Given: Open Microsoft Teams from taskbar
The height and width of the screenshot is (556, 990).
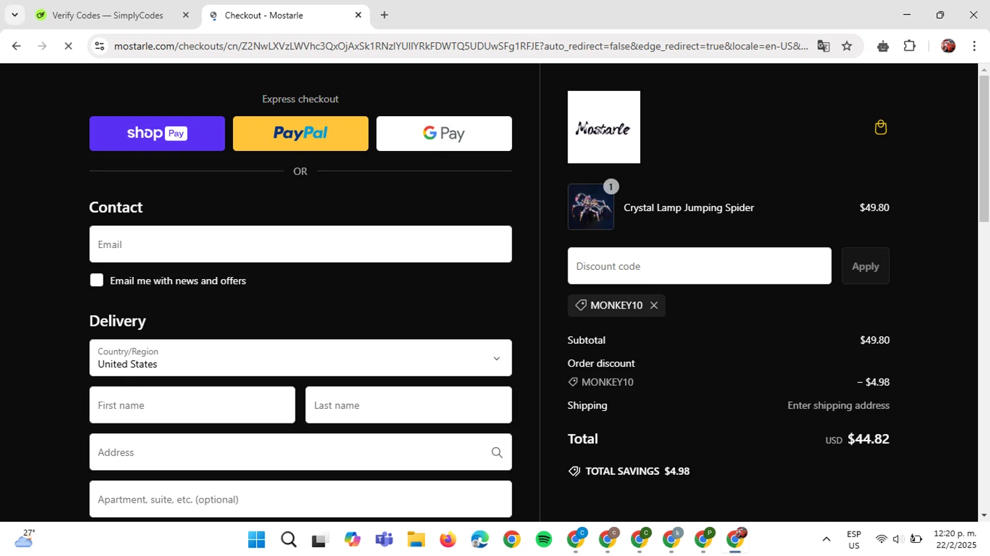Looking at the screenshot, I should click(384, 540).
